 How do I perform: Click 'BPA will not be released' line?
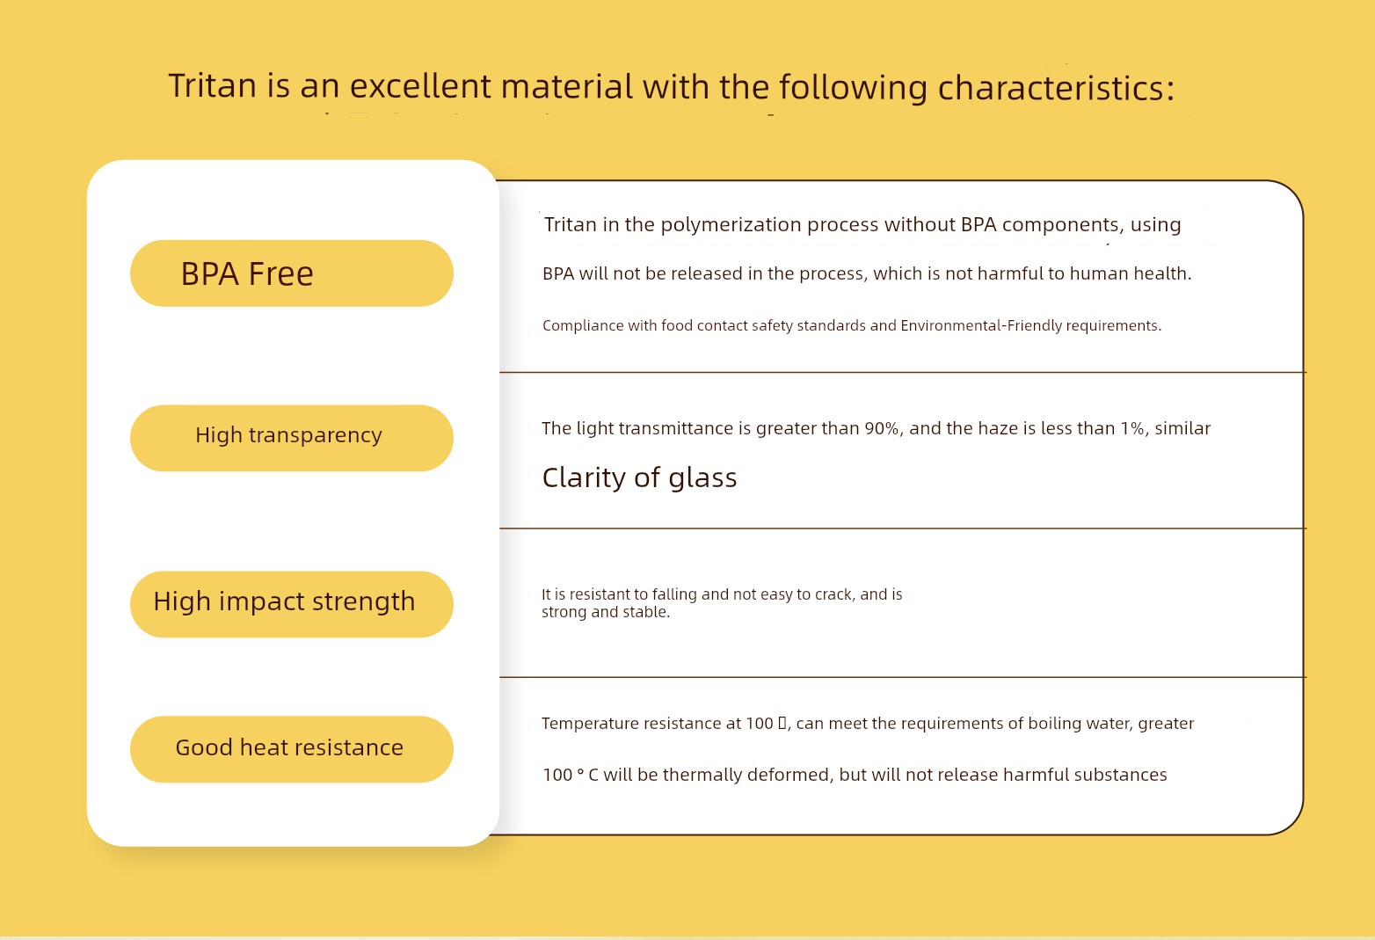[867, 274]
